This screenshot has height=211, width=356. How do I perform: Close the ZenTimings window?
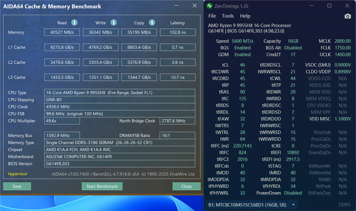(x=347, y=6)
